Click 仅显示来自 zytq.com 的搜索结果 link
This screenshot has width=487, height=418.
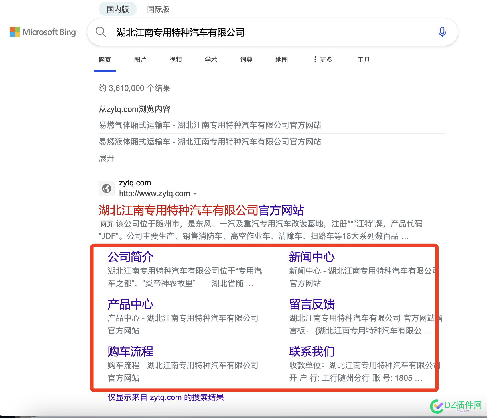(166, 397)
